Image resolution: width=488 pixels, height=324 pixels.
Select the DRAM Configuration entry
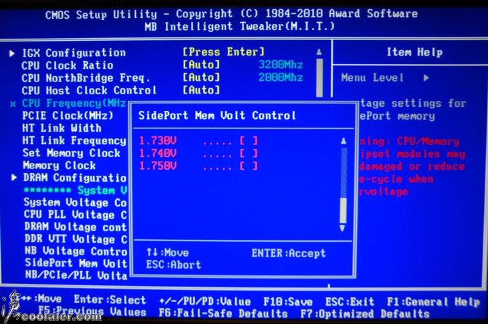tap(75, 178)
